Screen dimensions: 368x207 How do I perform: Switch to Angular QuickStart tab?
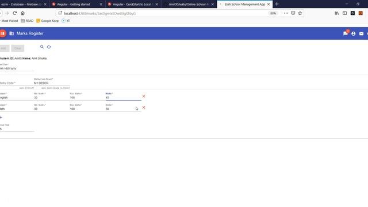click(x=133, y=4)
